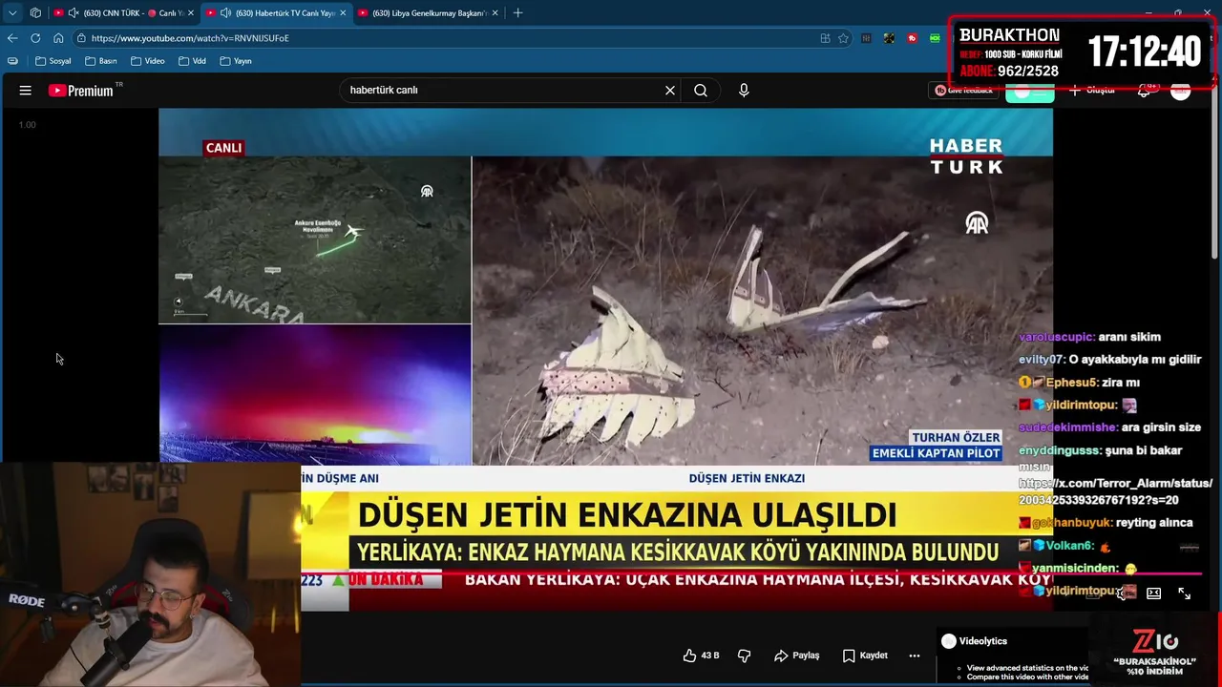Click the Oluştur create button

(1092, 91)
